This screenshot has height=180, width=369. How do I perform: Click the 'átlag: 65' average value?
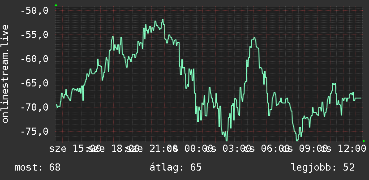pos(176,167)
